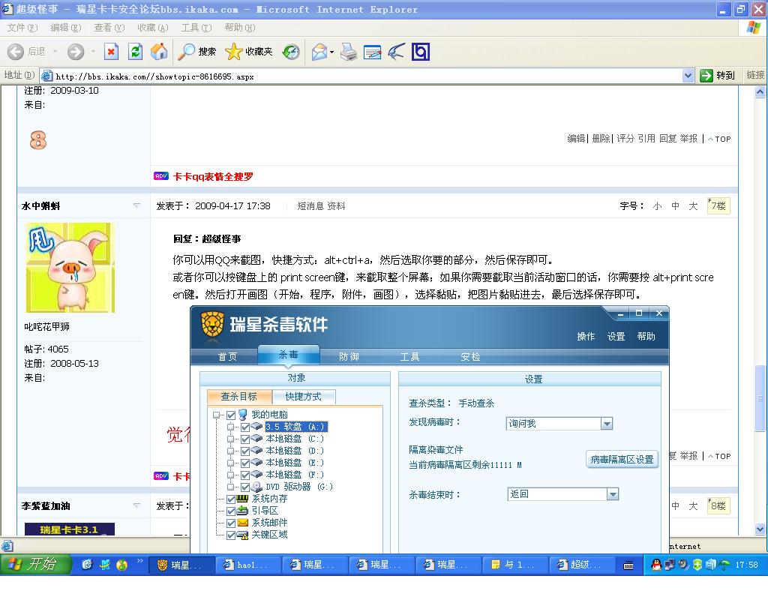Click 病毒隔离区设置 button
This screenshot has height=600, width=768.
pyautogui.click(x=622, y=460)
